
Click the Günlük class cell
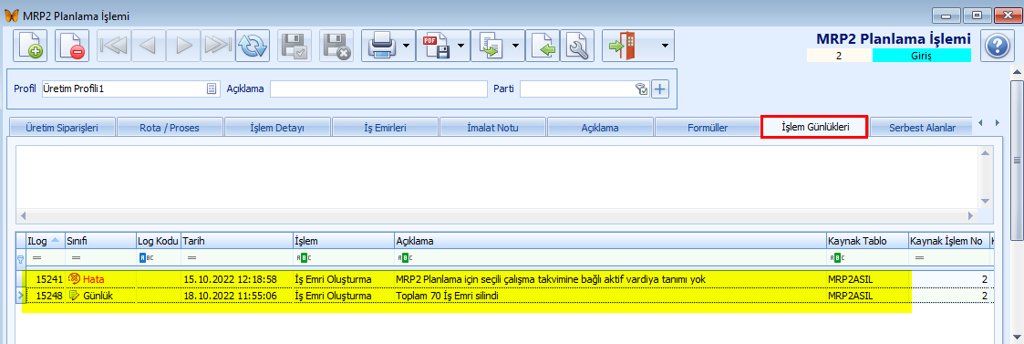coord(100,296)
